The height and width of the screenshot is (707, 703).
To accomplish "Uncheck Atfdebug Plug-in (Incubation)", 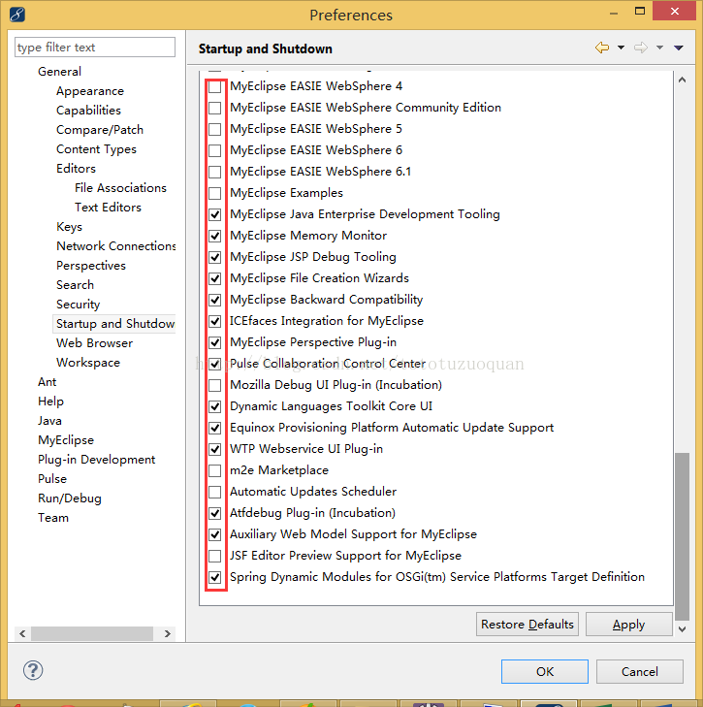I will click(x=215, y=514).
